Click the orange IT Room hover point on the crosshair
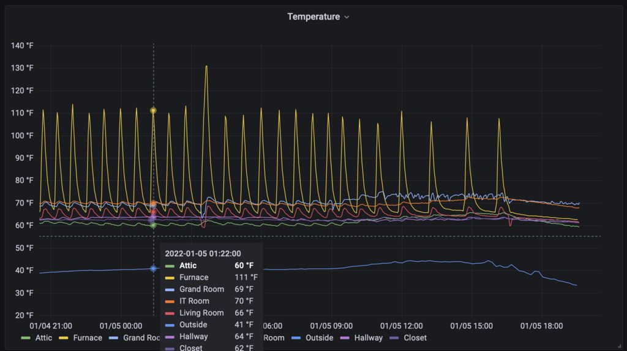 pos(153,204)
